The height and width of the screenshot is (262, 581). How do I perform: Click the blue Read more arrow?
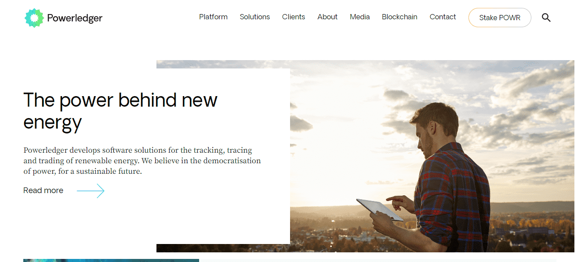(91, 191)
